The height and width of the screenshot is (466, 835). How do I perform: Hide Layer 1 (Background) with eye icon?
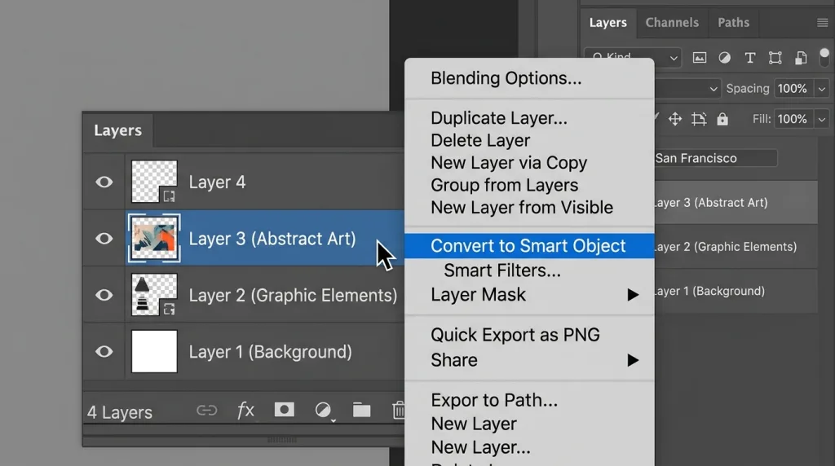coord(104,352)
